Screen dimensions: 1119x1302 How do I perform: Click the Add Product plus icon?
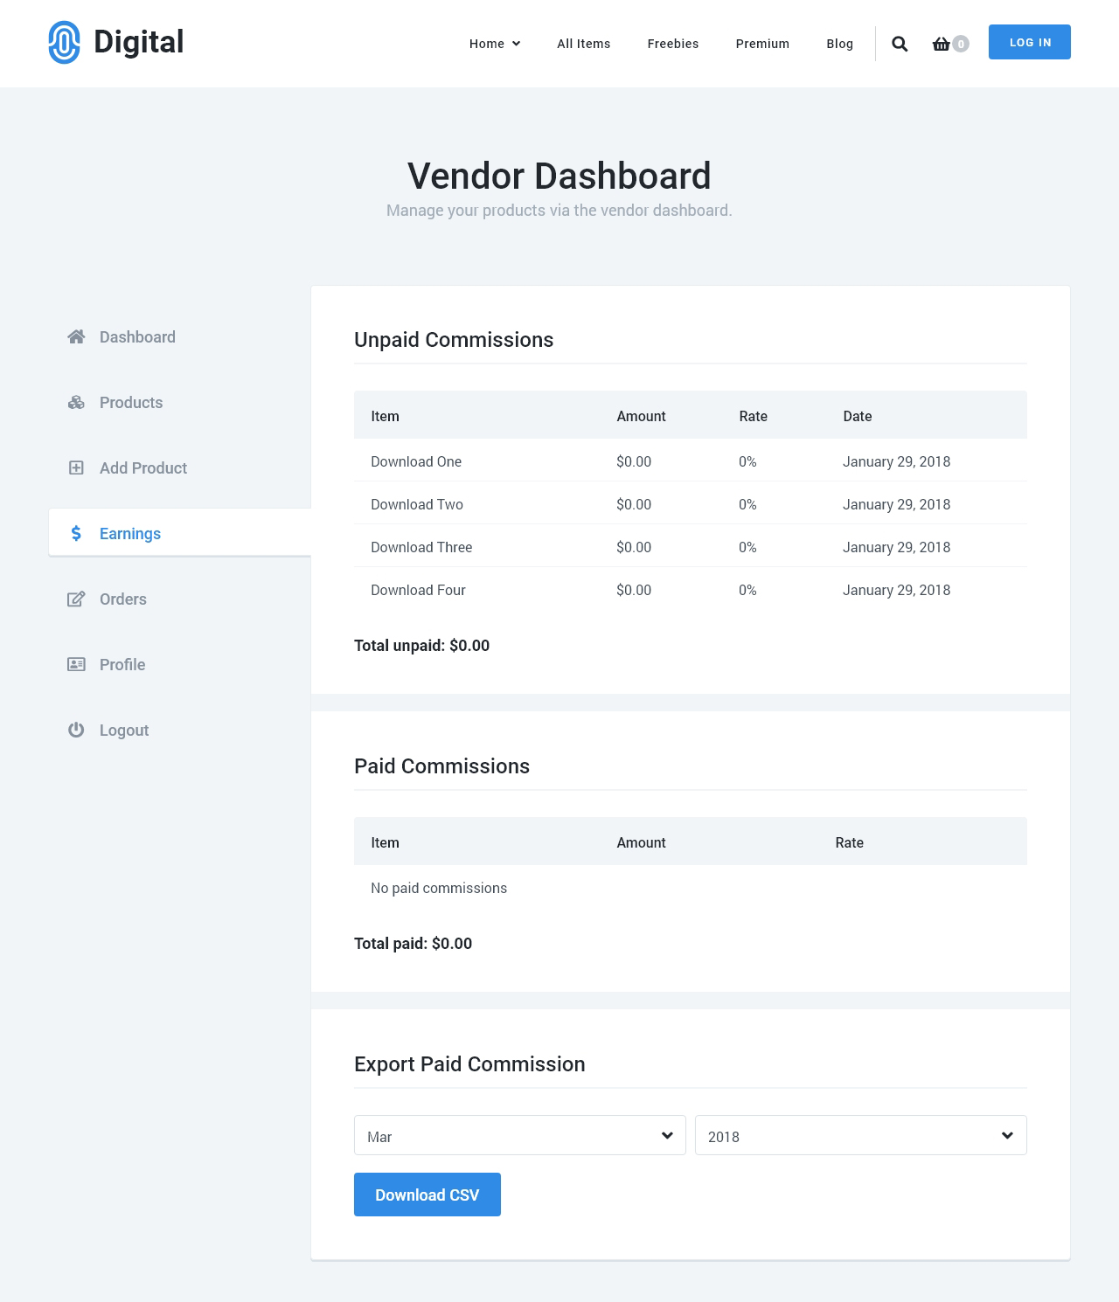[x=76, y=468]
